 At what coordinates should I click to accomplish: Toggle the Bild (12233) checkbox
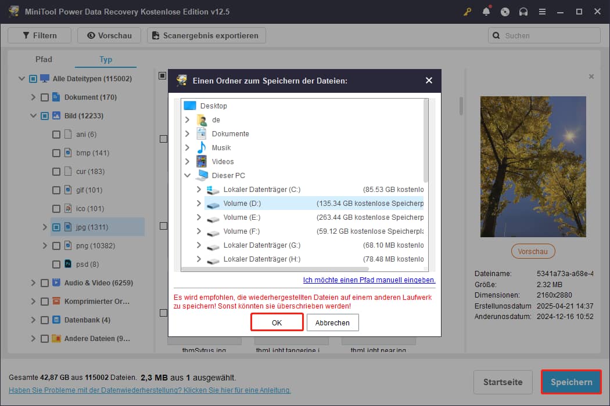tap(45, 116)
